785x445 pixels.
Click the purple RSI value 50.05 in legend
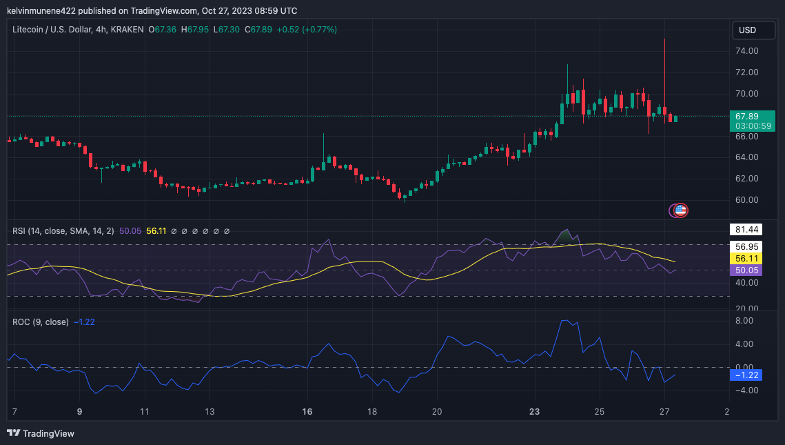pyautogui.click(x=130, y=230)
